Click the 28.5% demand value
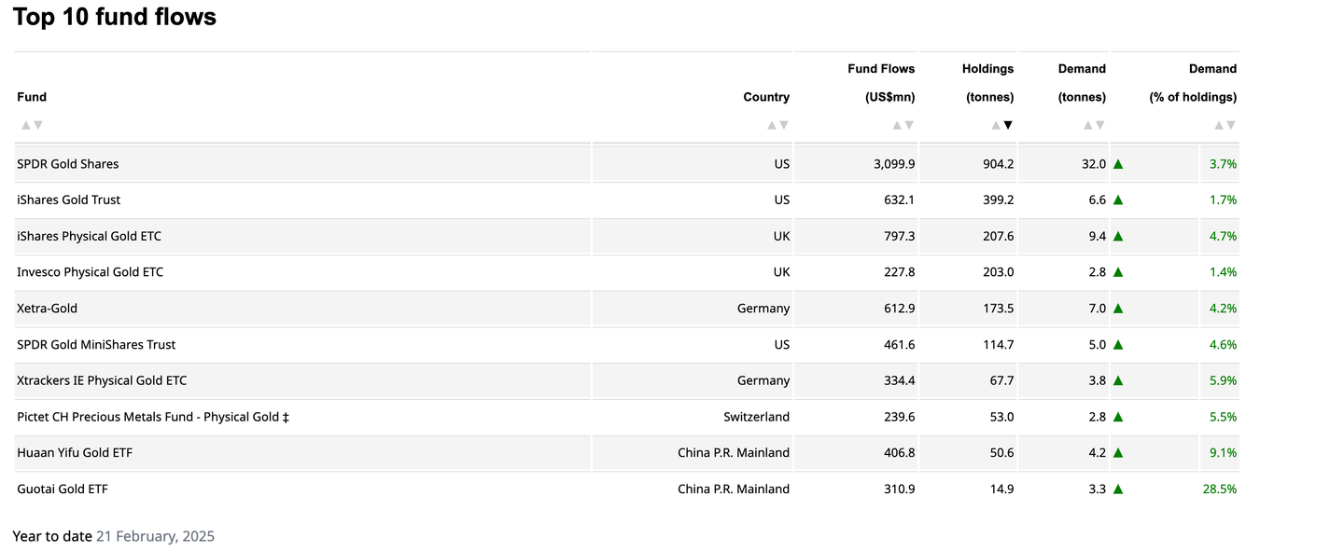 pos(1220,489)
